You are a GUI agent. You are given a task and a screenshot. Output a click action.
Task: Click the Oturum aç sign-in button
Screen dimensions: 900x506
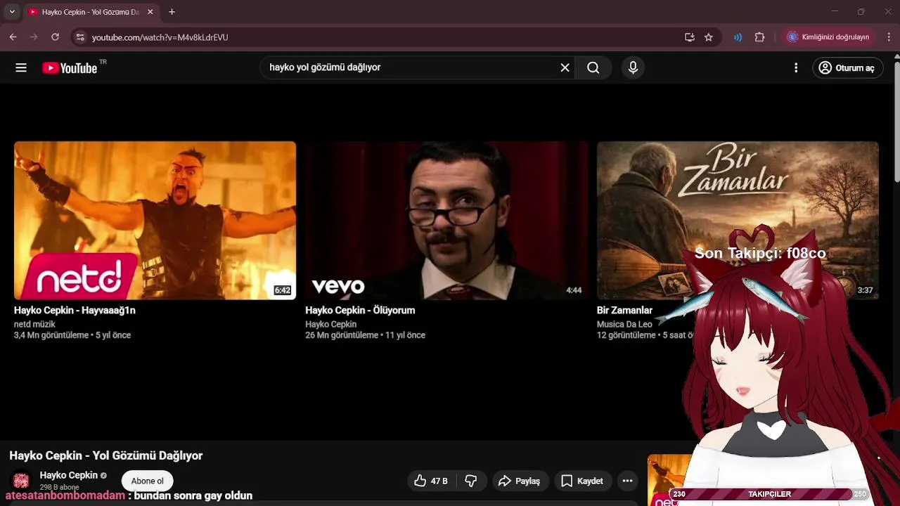tap(848, 67)
